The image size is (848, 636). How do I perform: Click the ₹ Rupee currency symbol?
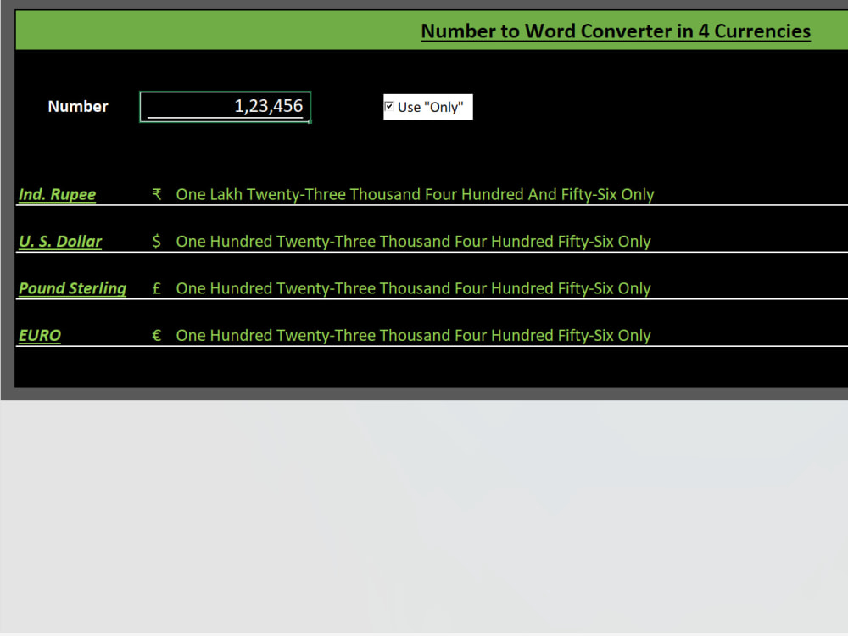point(156,194)
